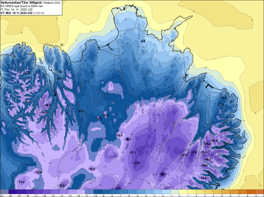Click the -17.3 temperature label
Screen dimensions: 264x197
coord(133,152)
